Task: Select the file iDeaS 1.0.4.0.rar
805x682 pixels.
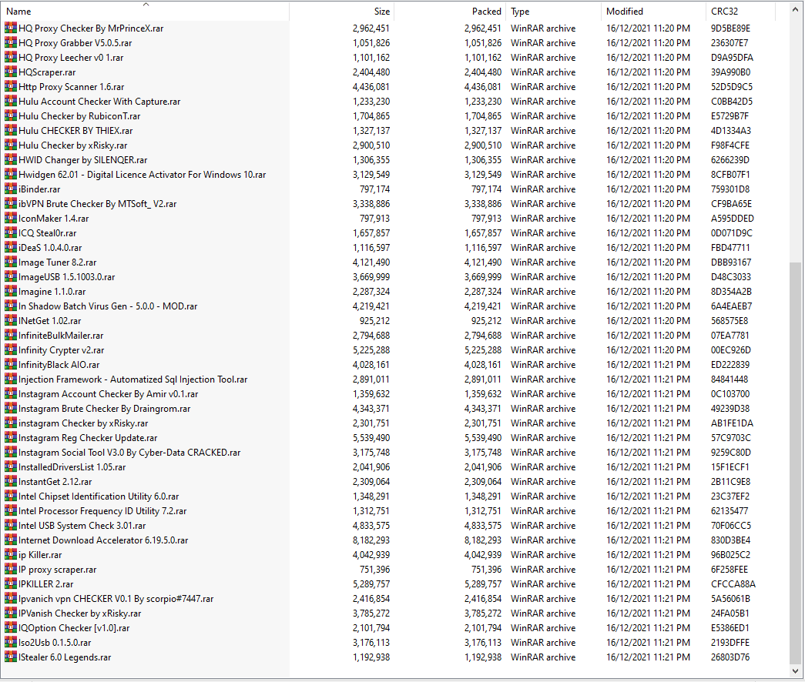Action: (x=50, y=247)
